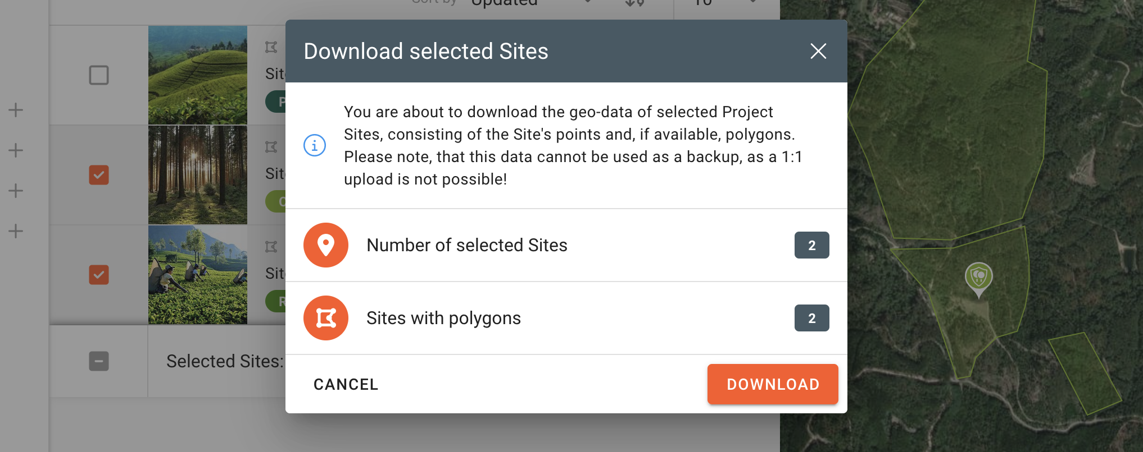
Task: Click the orange location pin icon
Action: (326, 245)
